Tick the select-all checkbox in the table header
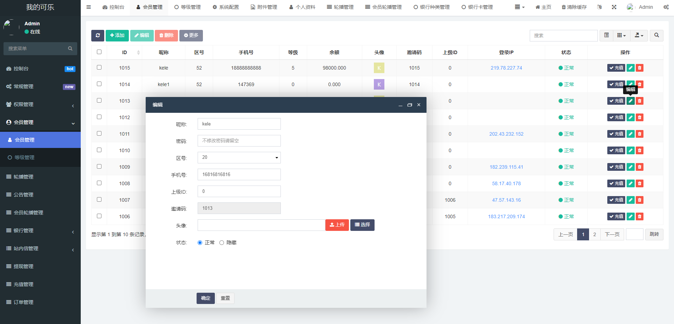This screenshot has width=674, height=324. pos(99,52)
